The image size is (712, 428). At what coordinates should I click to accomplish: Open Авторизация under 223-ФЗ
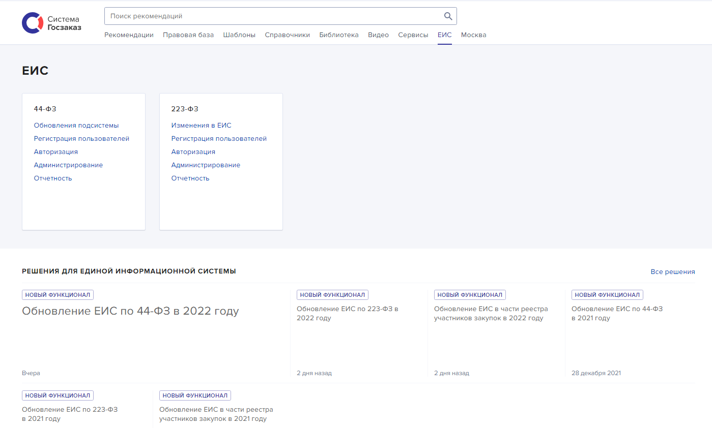pyautogui.click(x=193, y=152)
